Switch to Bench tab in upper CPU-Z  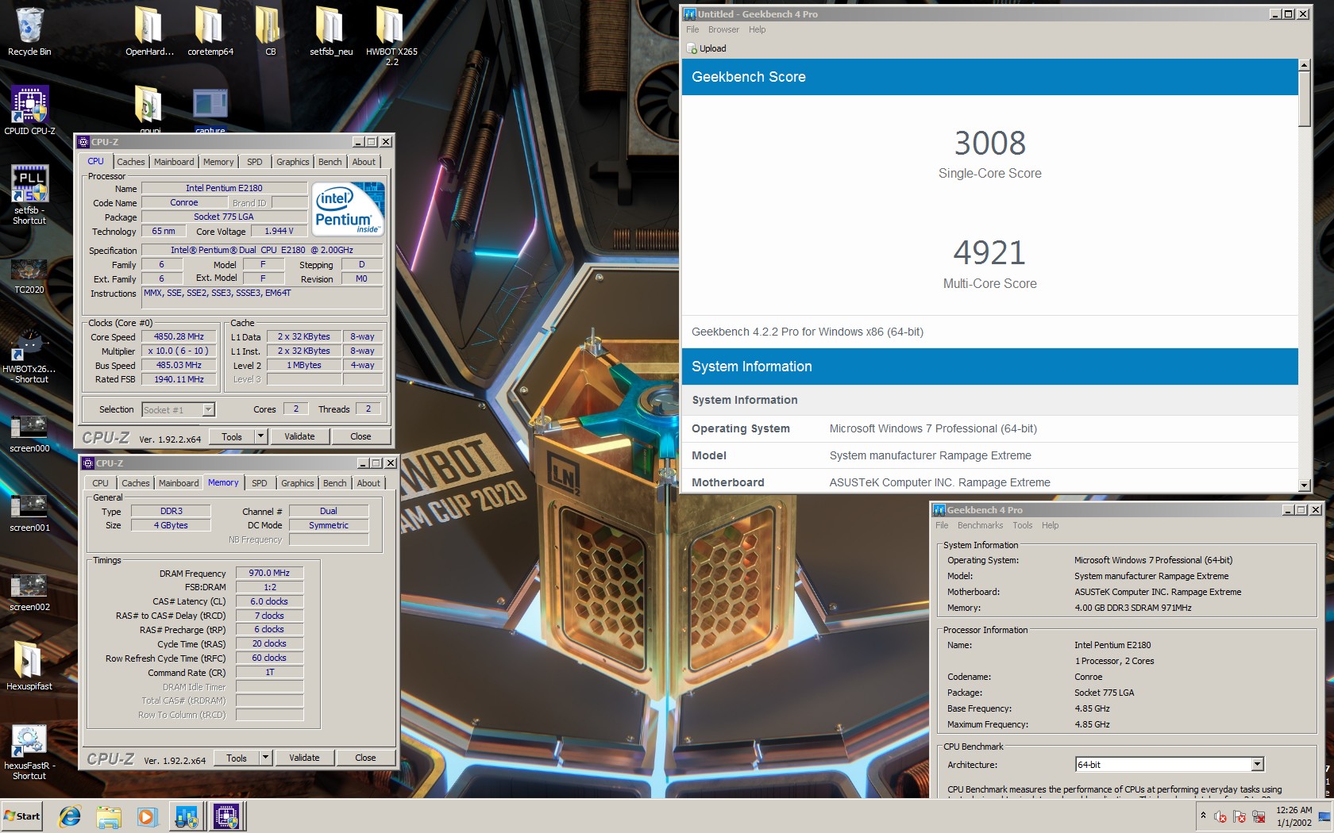click(x=330, y=162)
